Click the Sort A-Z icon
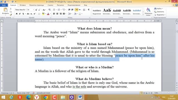The width and height of the screenshot is (178, 100). pos(84,10)
